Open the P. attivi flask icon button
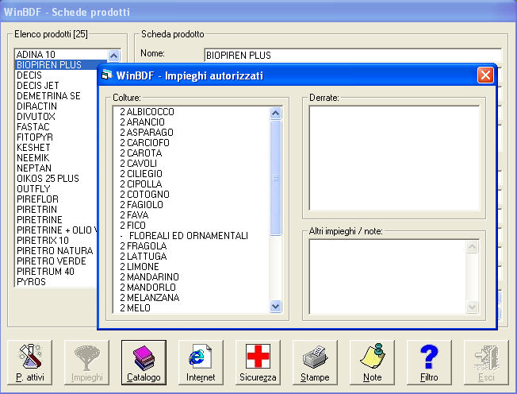Image resolution: width=517 pixels, height=394 pixels. [x=29, y=363]
